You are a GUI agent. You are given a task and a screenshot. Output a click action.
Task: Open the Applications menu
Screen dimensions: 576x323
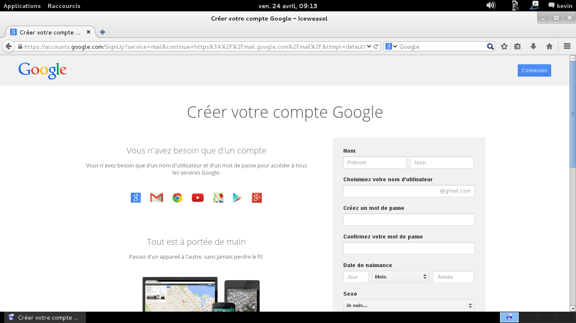pos(22,6)
